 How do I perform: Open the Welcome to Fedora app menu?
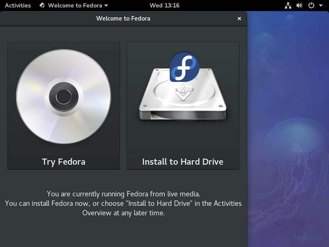[74, 5]
